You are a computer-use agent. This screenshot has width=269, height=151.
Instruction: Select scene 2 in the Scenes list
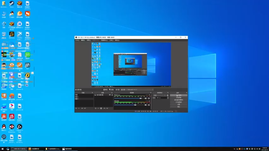click(84, 97)
